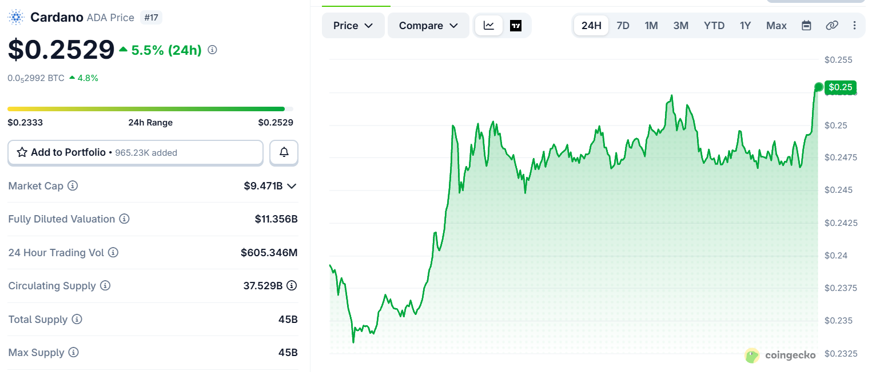Select the 1Y time range
The width and height of the screenshot is (872, 372).
pos(745,26)
